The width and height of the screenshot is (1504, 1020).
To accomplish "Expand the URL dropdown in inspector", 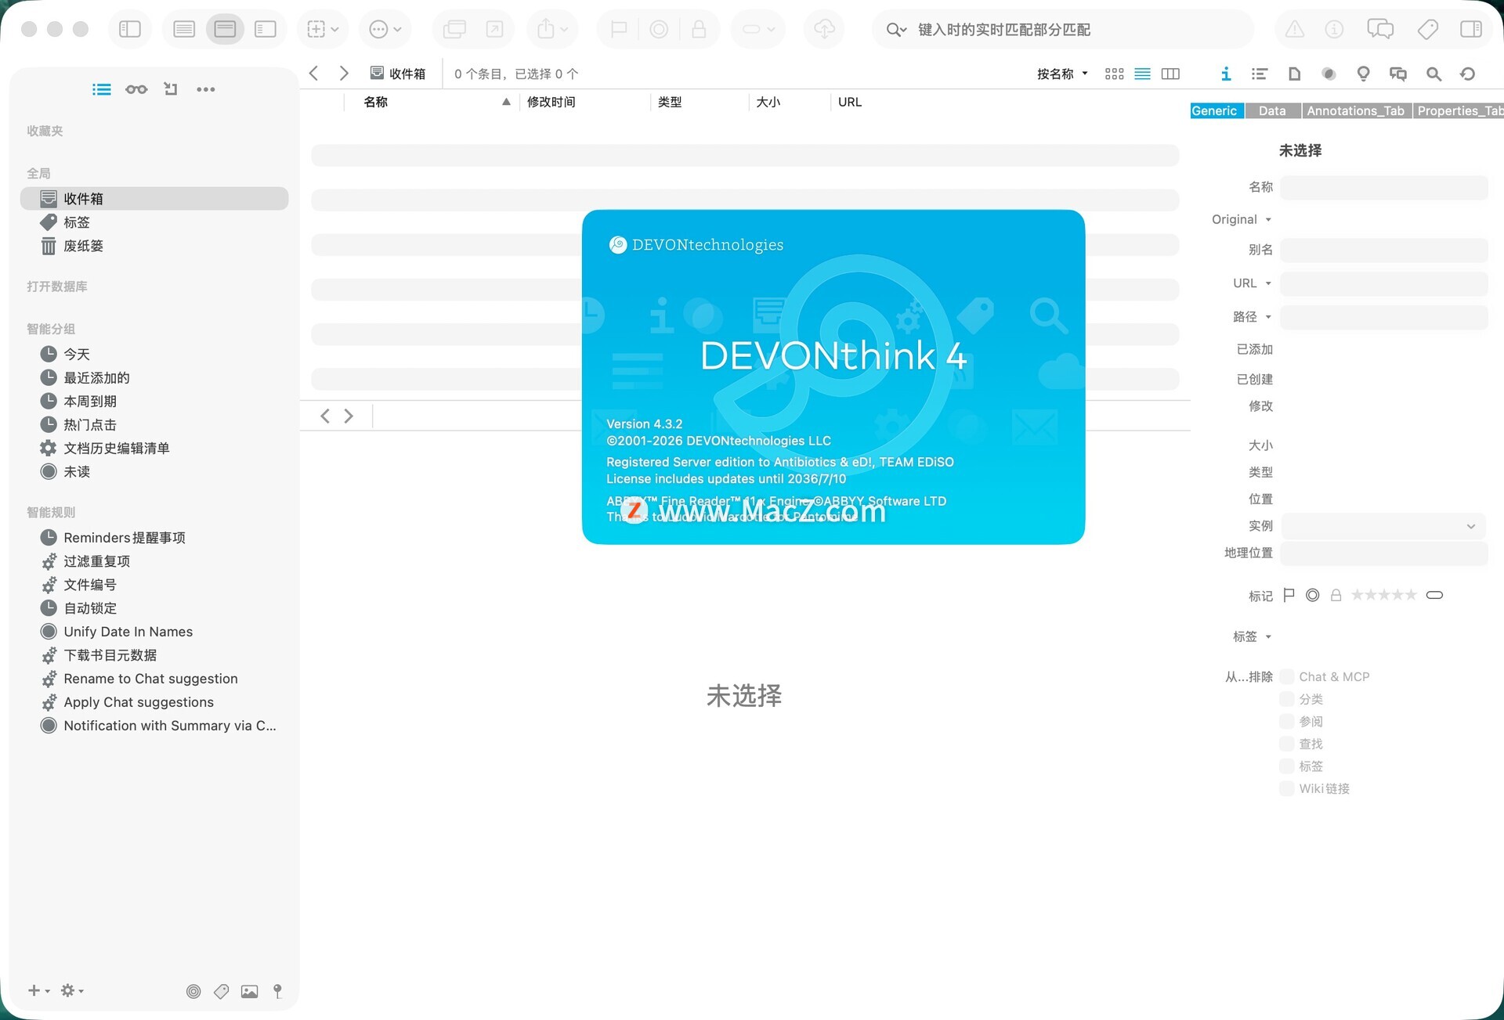I will pyautogui.click(x=1252, y=283).
